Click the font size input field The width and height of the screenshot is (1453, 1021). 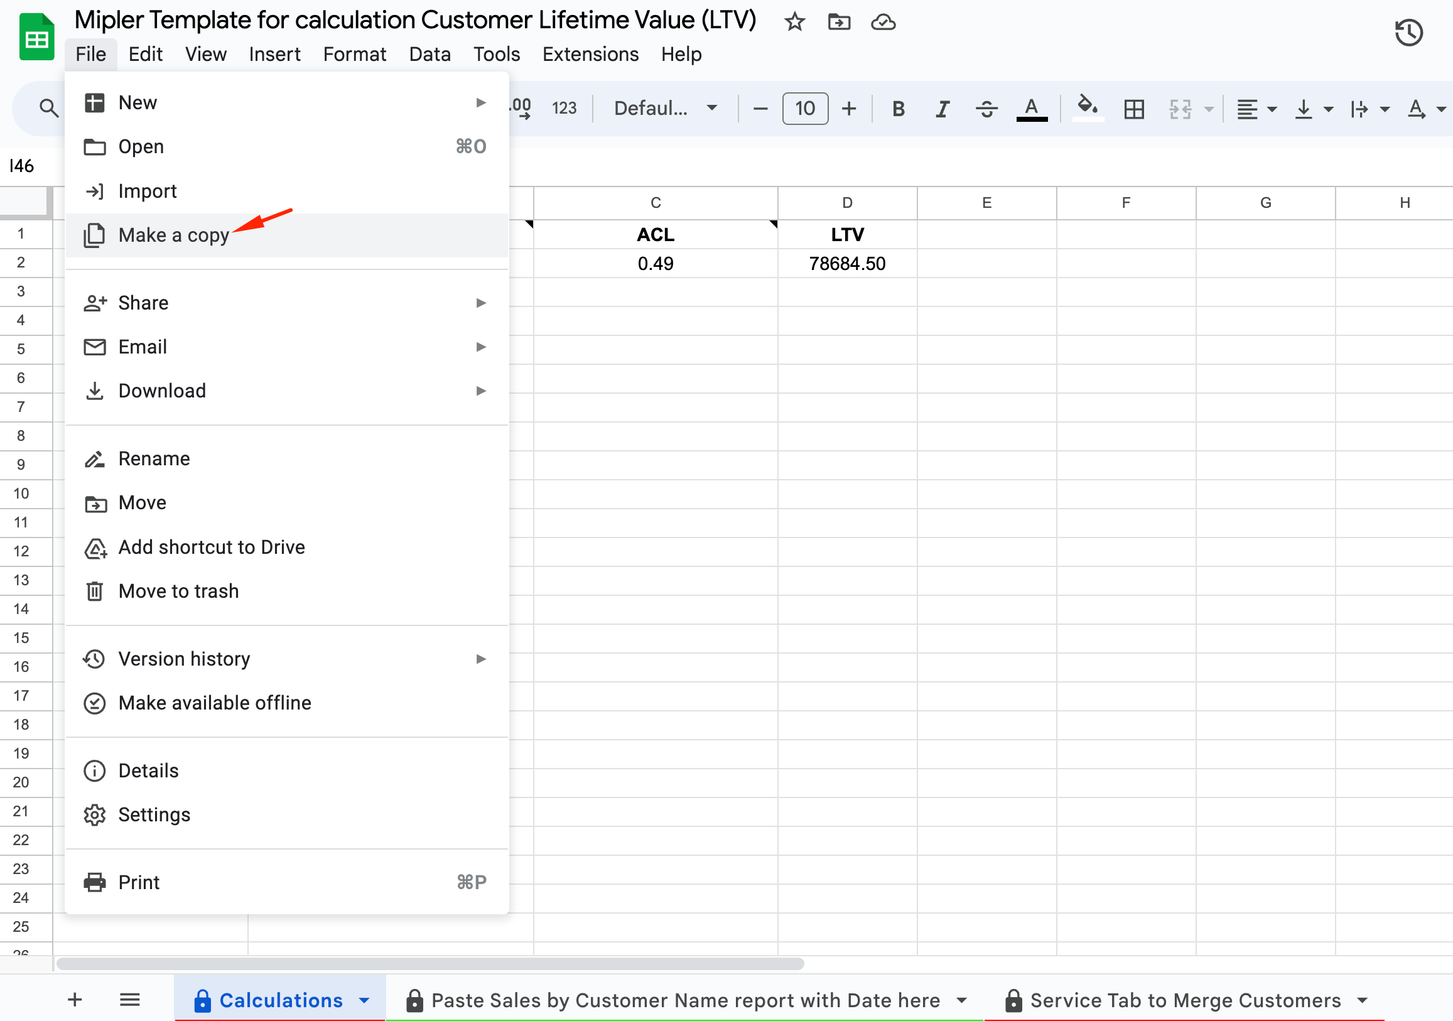coord(804,109)
